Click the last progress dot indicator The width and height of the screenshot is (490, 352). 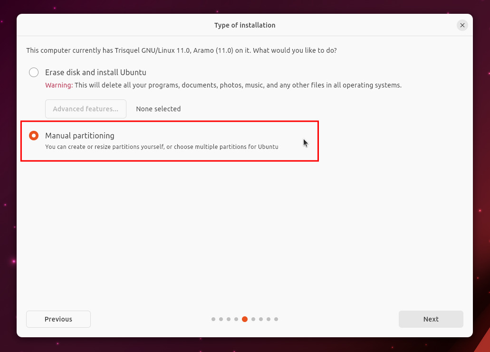276,319
